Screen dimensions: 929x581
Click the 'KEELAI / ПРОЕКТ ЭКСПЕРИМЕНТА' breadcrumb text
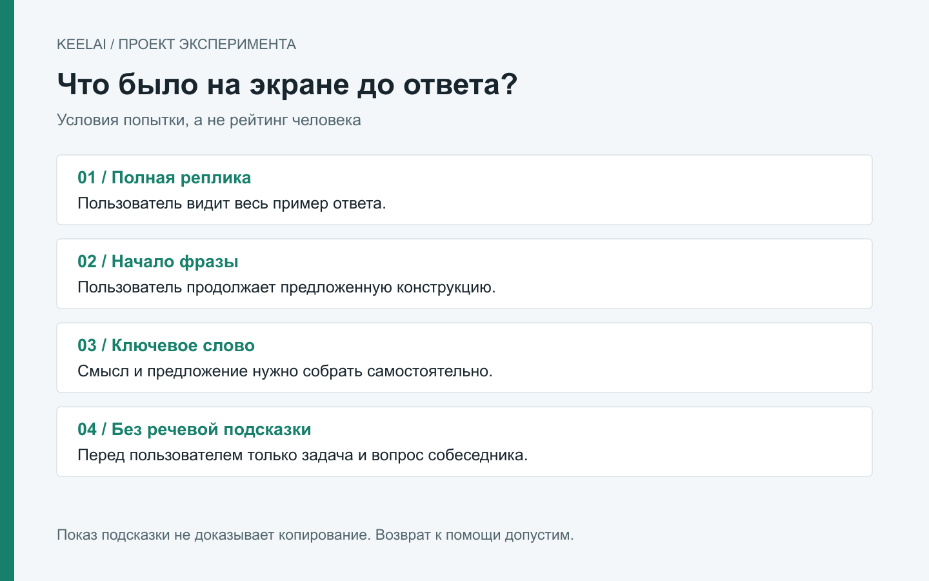pyautogui.click(x=176, y=45)
